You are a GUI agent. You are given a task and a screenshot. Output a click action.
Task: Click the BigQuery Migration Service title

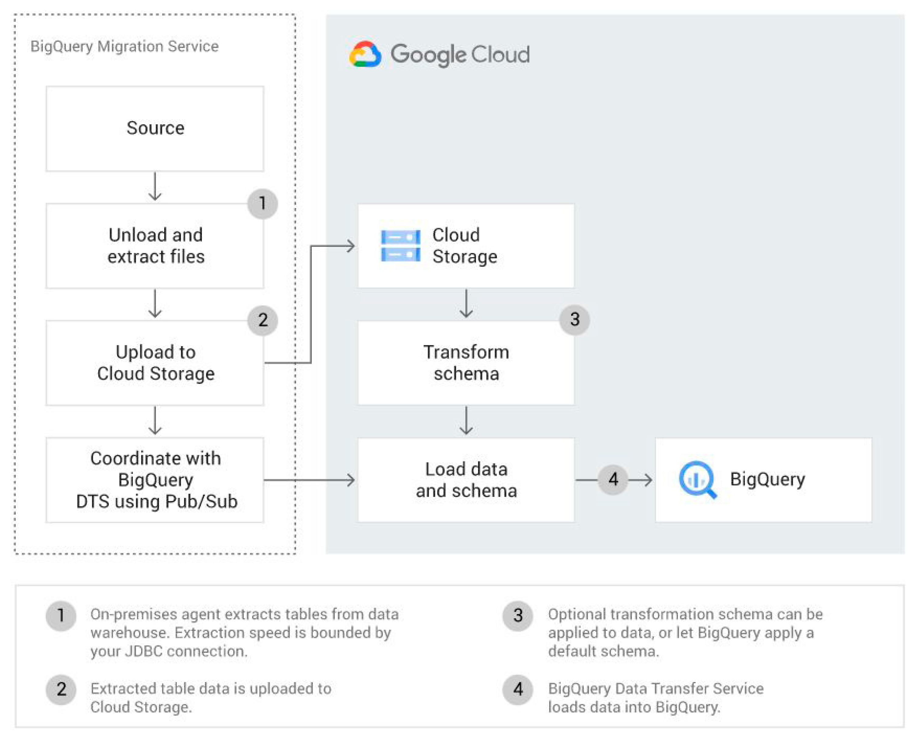pyautogui.click(x=124, y=46)
